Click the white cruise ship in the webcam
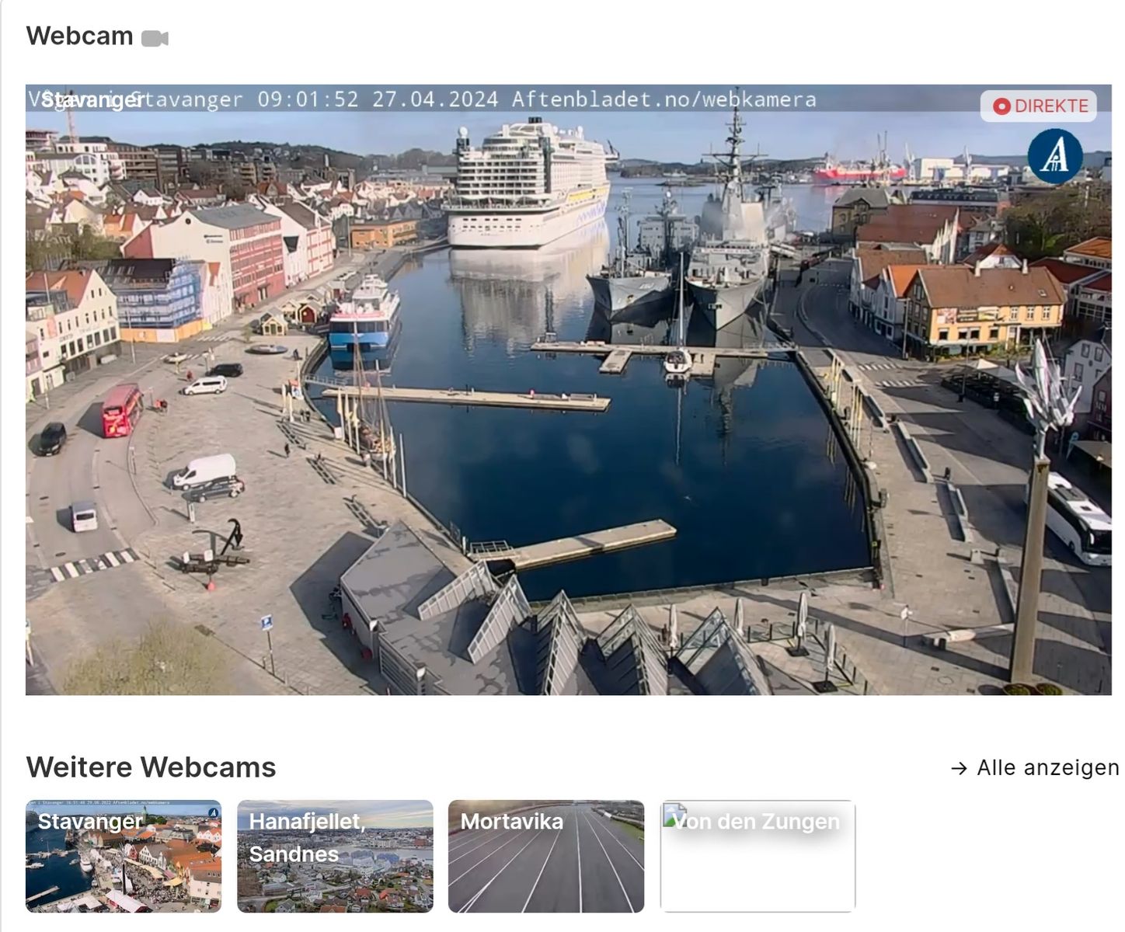The width and height of the screenshot is (1125, 932). (528, 186)
